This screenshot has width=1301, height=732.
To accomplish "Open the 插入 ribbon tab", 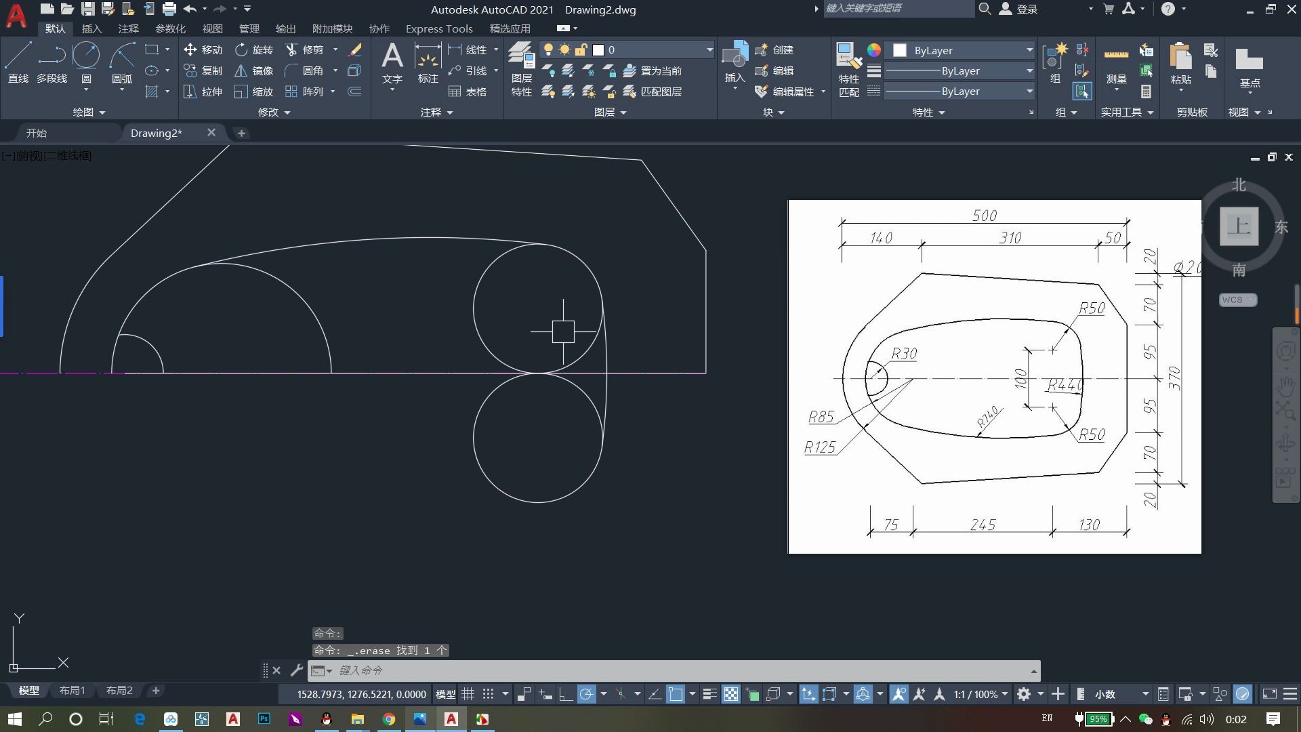I will 91,28.
